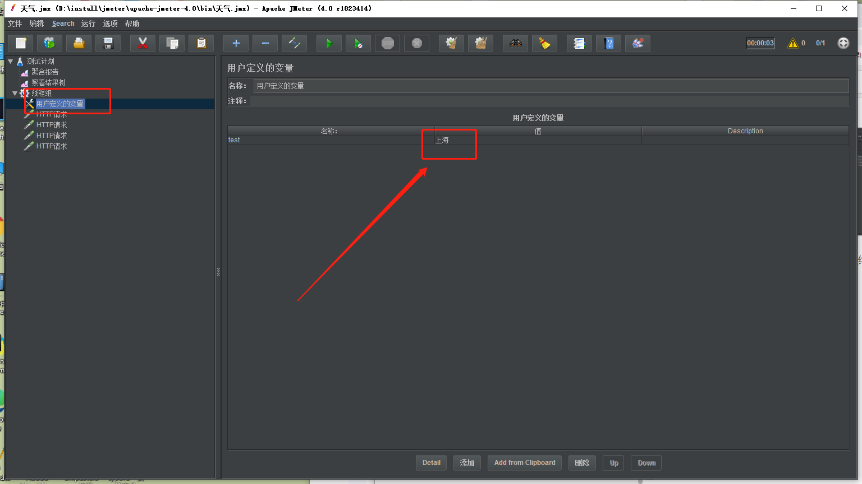Expand all nodes with plus icon
This screenshot has height=484, width=862.
(x=236, y=43)
